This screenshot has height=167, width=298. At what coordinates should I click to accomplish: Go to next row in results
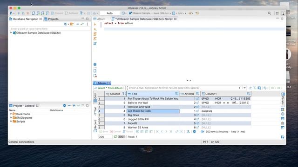pyautogui.click(x=166, y=132)
